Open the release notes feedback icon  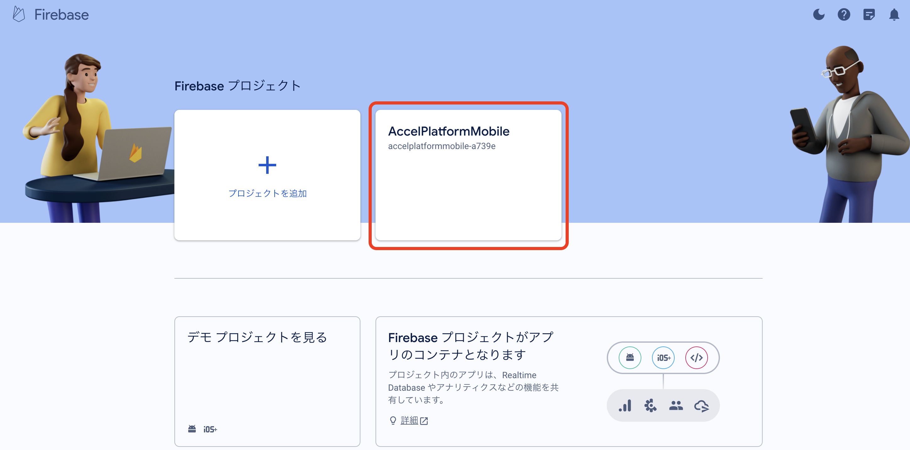pyautogui.click(x=869, y=14)
